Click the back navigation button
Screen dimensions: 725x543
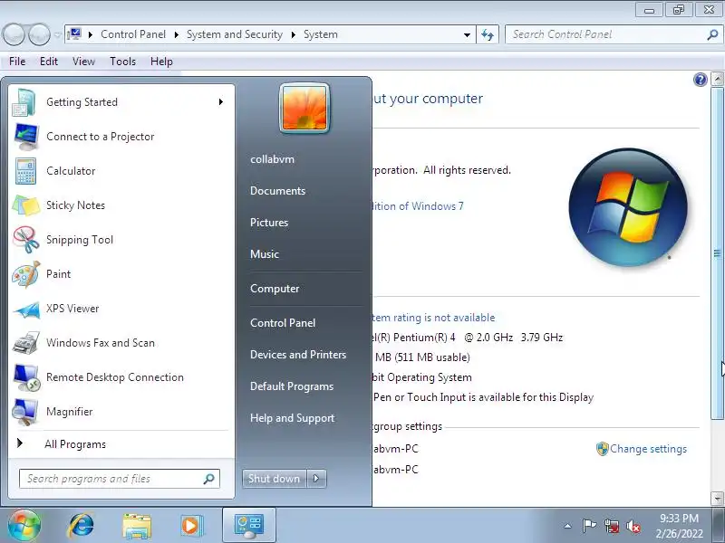(14, 34)
